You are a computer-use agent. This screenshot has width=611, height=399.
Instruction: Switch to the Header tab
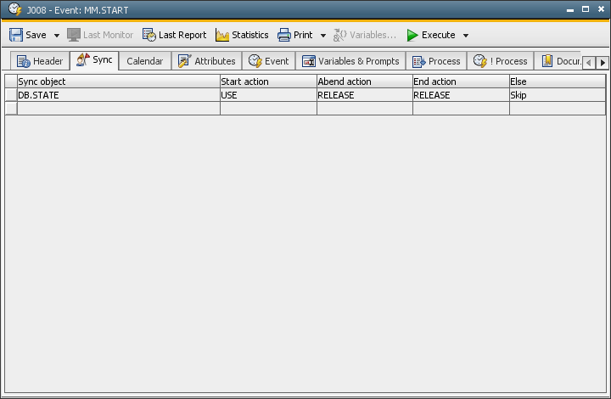click(40, 61)
